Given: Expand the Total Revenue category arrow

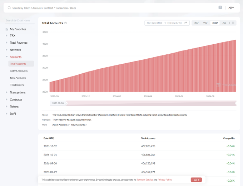Looking at the screenshot, I should 6,43.
